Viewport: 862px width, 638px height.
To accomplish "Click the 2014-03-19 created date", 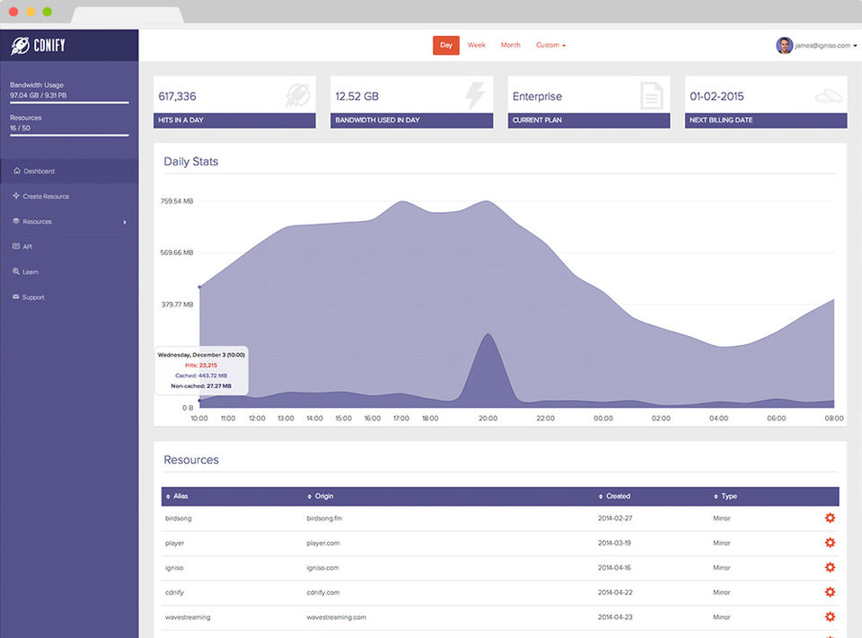I will pos(614,543).
